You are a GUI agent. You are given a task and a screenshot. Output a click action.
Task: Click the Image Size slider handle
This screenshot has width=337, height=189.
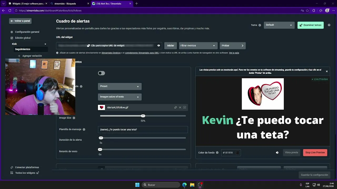coord(143,116)
